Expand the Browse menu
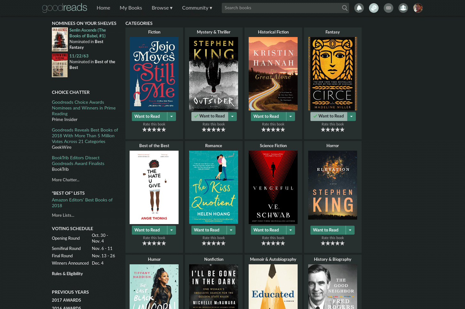The image size is (465, 309). 162,8
